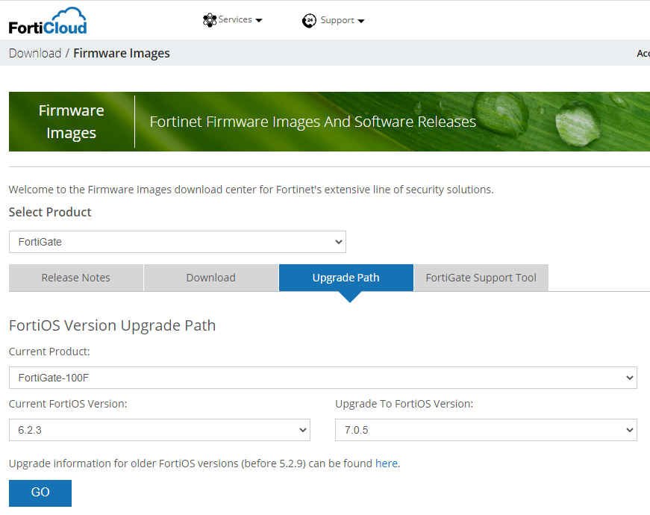Click the FortiCloud logo
This screenshot has width=650, height=515.
point(48,21)
